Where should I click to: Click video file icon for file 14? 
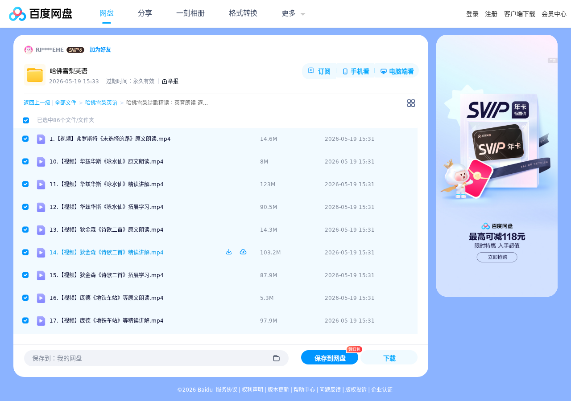click(41, 253)
